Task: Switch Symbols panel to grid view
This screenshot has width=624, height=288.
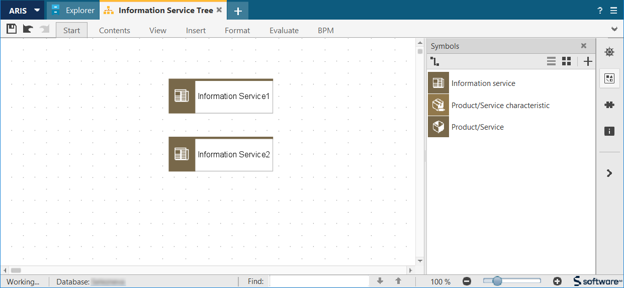Action: coord(567,61)
